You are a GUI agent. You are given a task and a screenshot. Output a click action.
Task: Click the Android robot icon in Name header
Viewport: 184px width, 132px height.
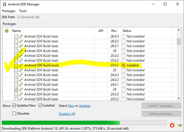click(x=7, y=31)
